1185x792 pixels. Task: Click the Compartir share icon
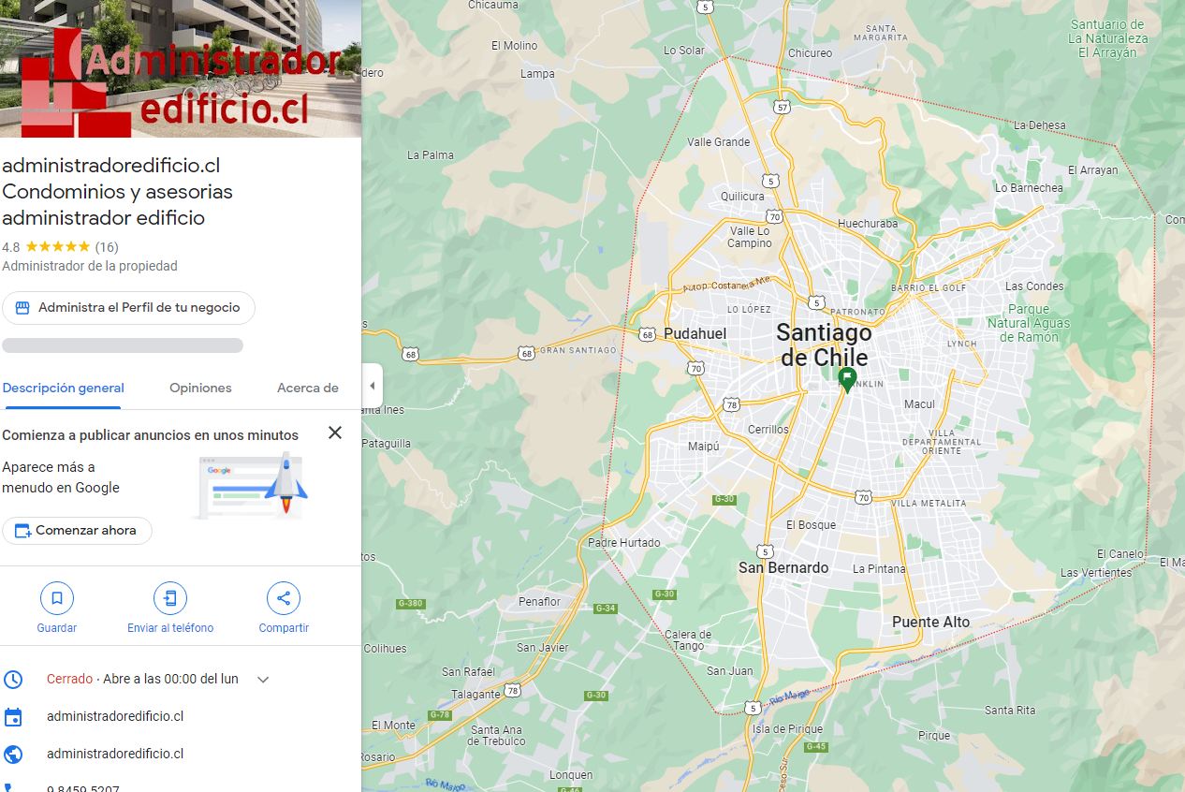coord(284,597)
